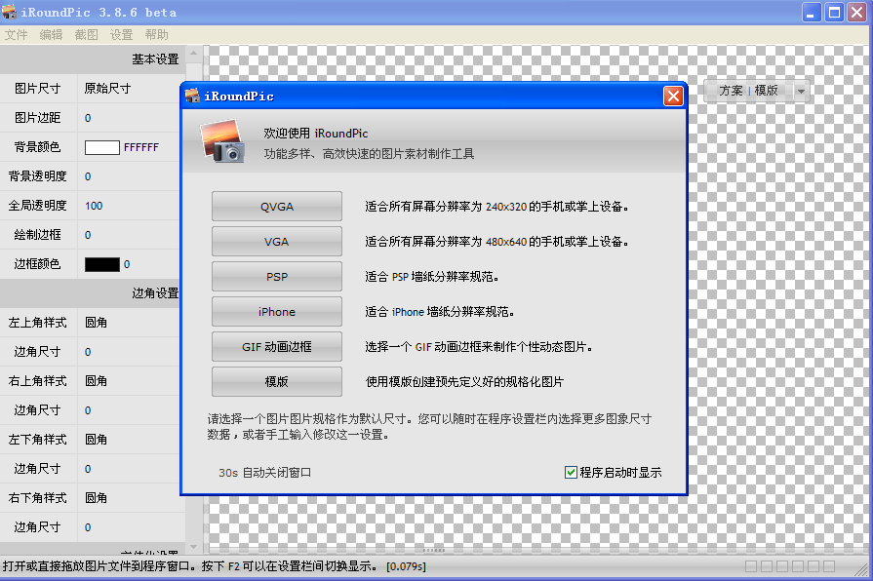The height and width of the screenshot is (581, 873).
Task: Click the 欢迎使用 iRoundPic heading
Action: click(316, 133)
